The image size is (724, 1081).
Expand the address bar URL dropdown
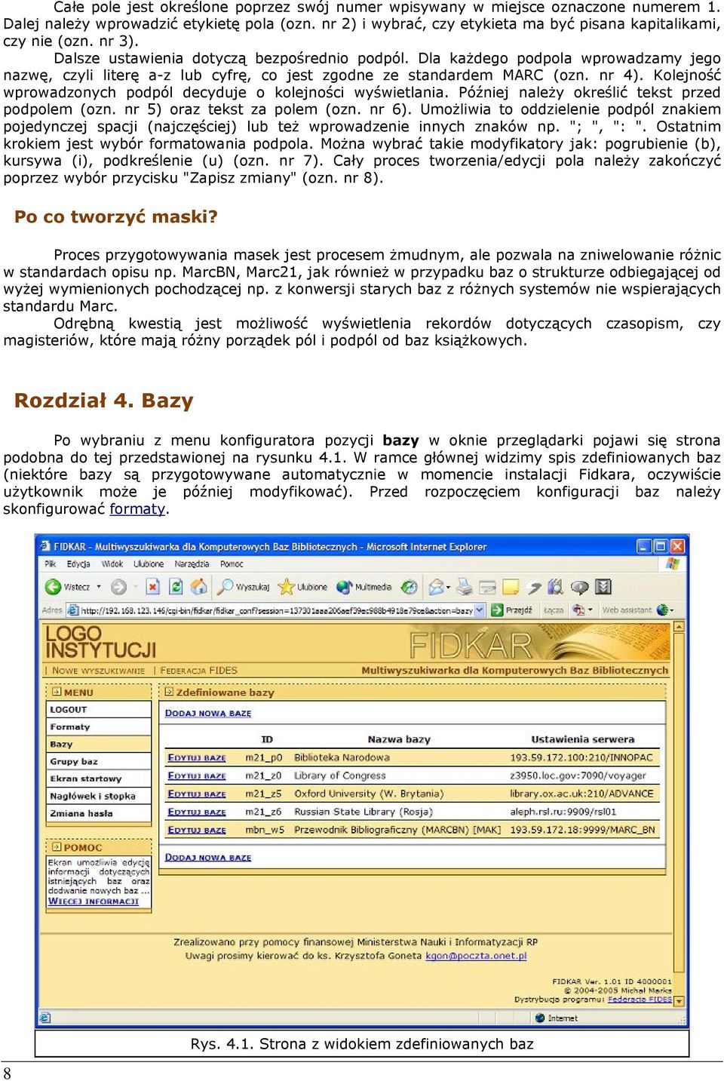click(x=480, y=610)
